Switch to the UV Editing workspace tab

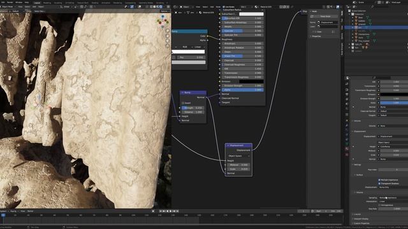(x=69, y=3)
